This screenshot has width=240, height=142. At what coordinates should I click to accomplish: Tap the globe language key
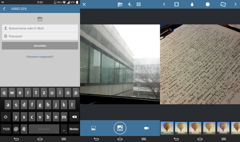(24, 129)
